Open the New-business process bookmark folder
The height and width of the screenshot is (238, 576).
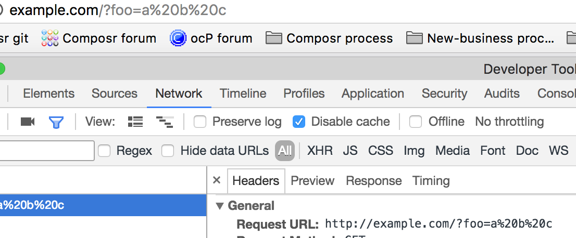tap(480, 38)
